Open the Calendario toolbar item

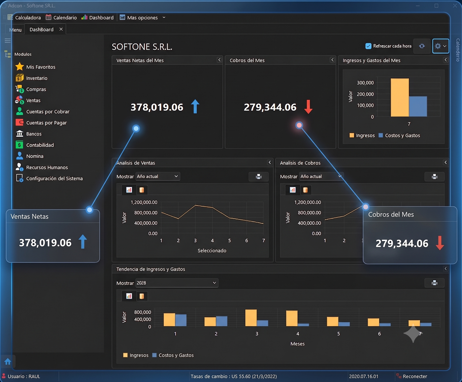pyautogui.click(x=61, y=18)
